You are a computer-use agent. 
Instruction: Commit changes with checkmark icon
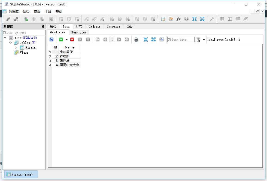coord(80,40)
